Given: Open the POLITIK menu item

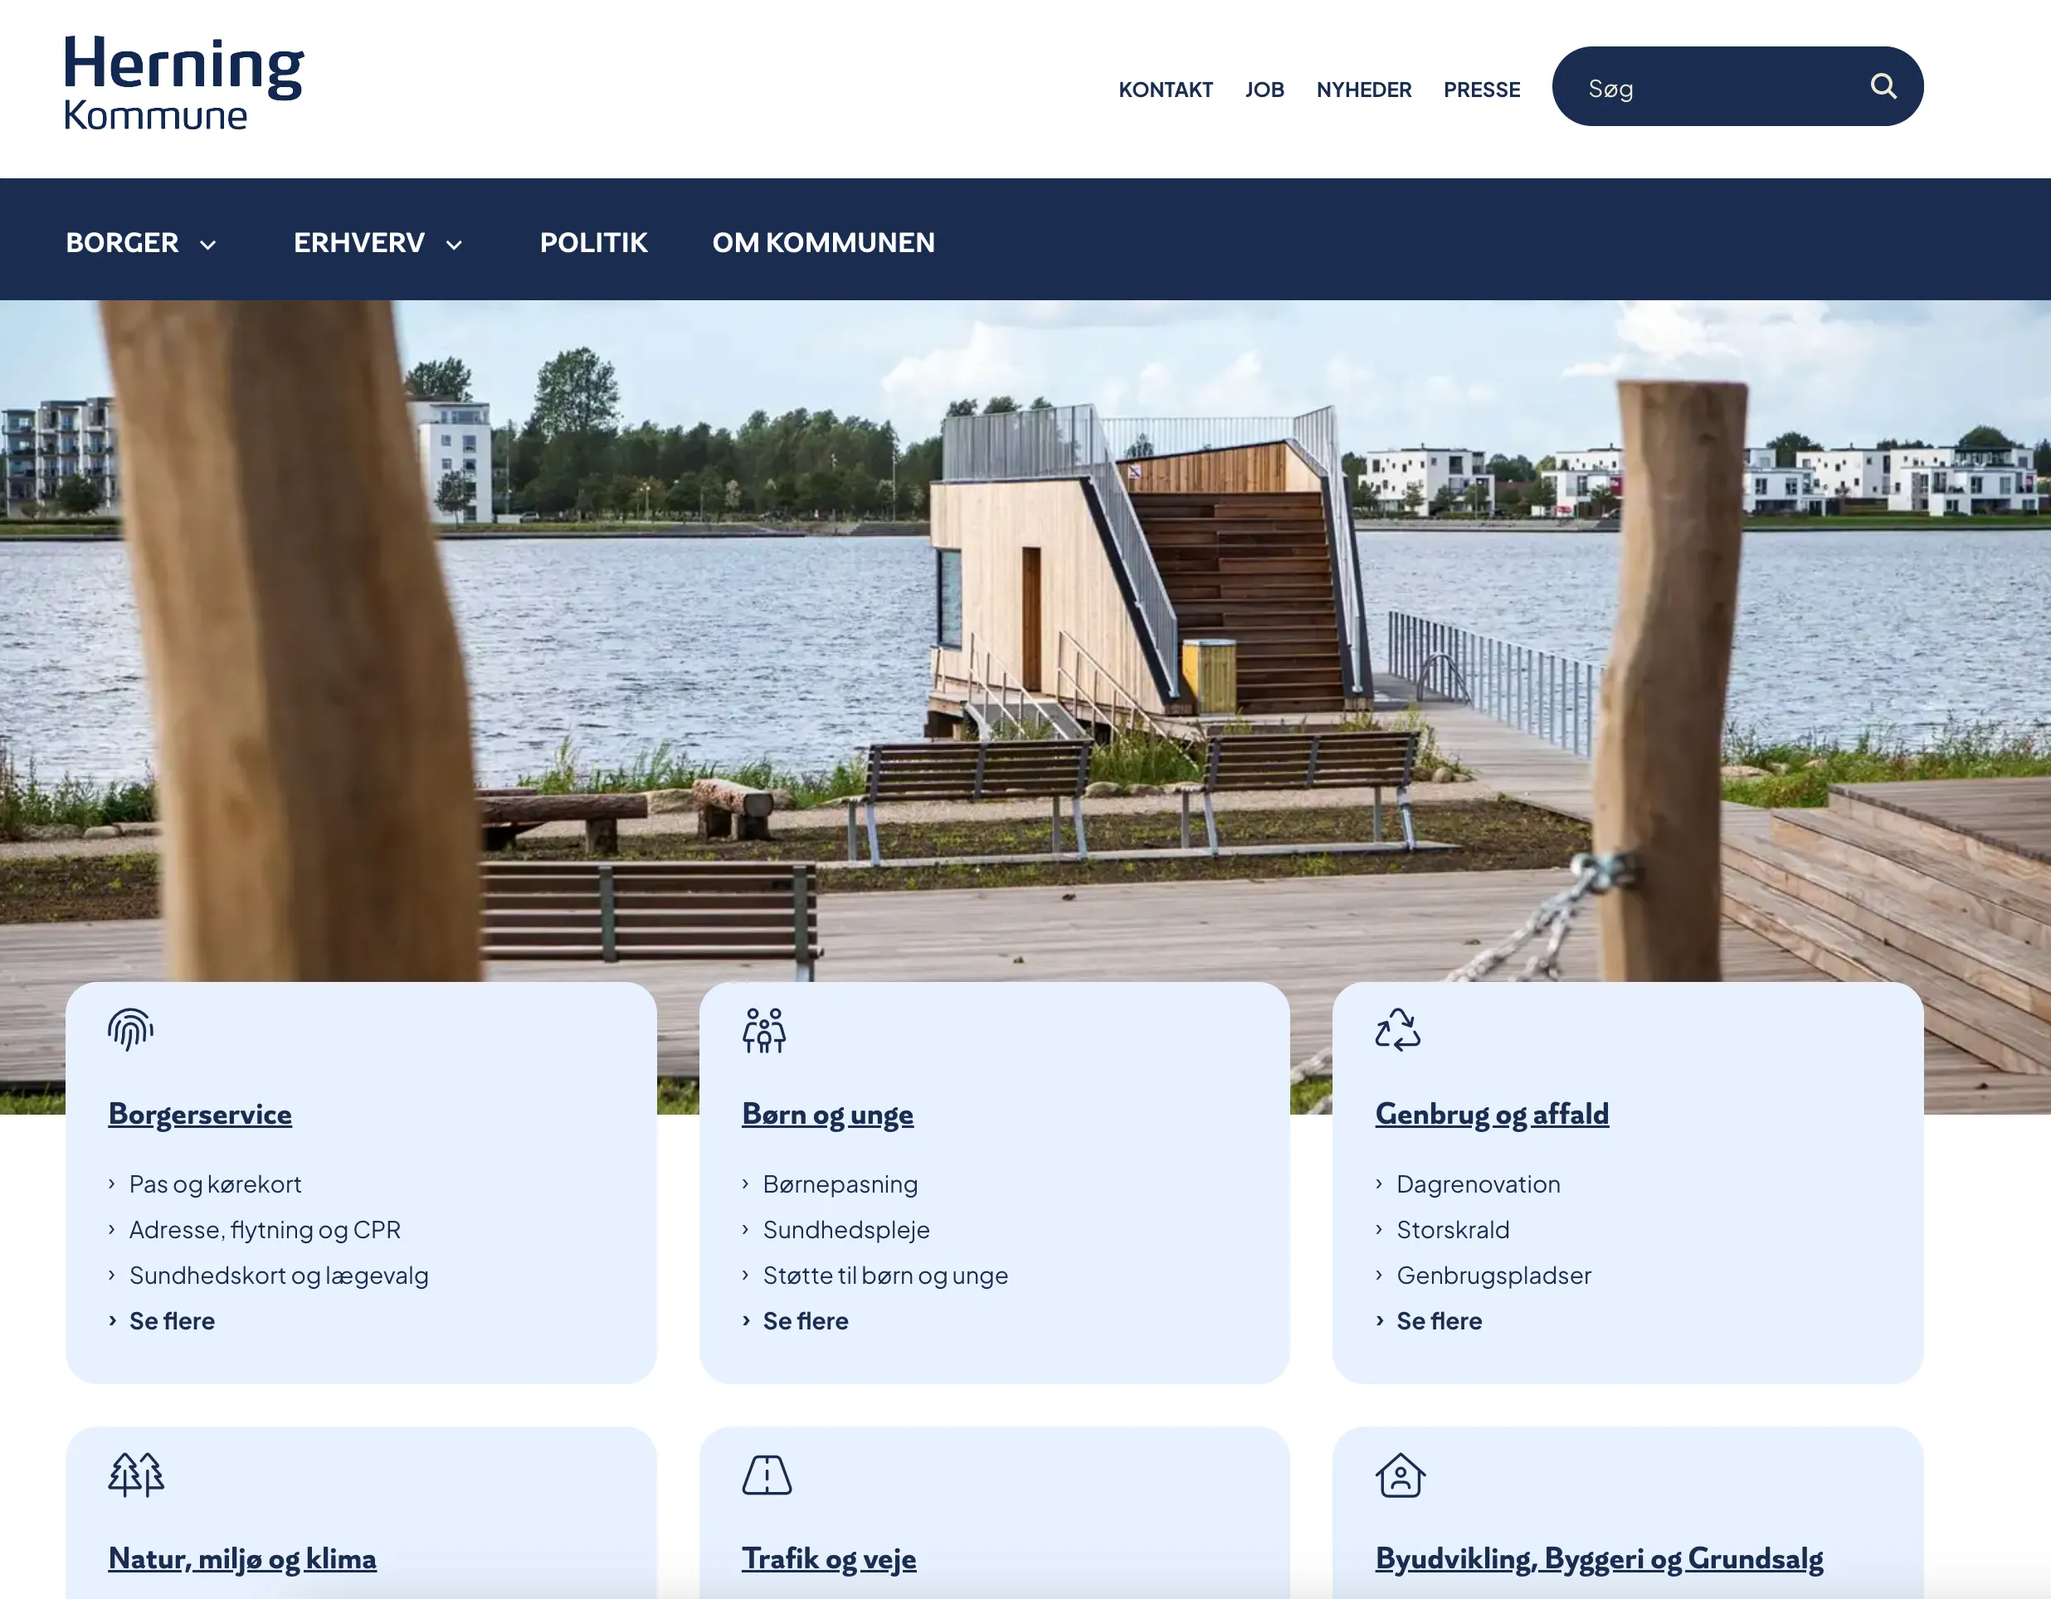Looking at the screenshot, I should [593, 242].
